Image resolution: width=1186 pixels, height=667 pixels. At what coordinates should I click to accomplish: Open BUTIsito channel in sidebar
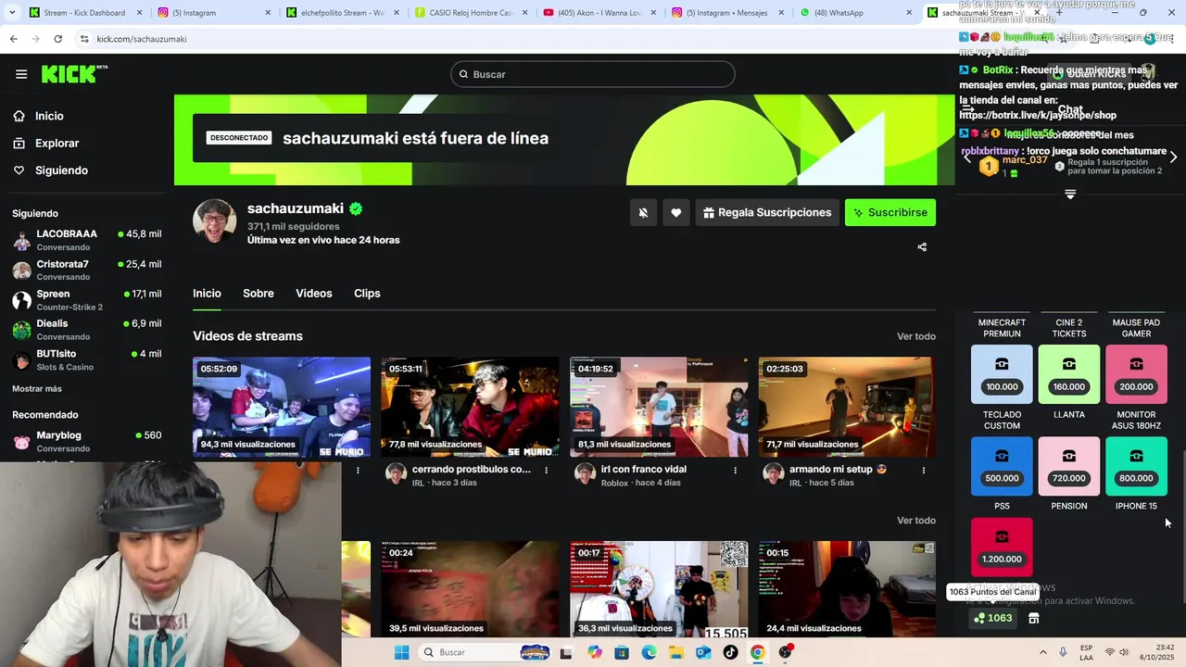(x=86, y=359)
